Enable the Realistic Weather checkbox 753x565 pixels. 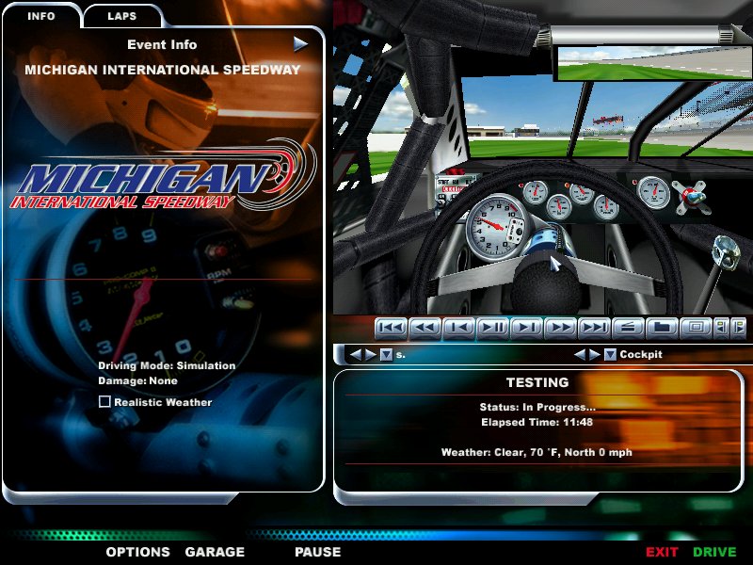[105, 402]
